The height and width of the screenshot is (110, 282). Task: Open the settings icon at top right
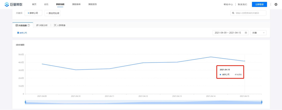(276, 4)
